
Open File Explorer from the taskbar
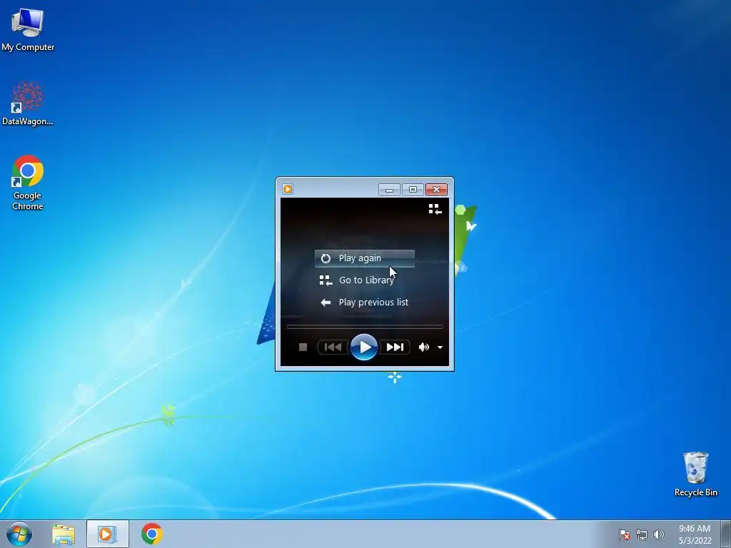coord(64,534)
